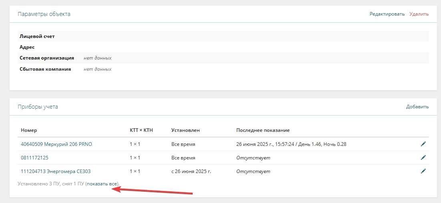Select the Номер column header
The height and width of the screenshot is (203, 441).
29,130
